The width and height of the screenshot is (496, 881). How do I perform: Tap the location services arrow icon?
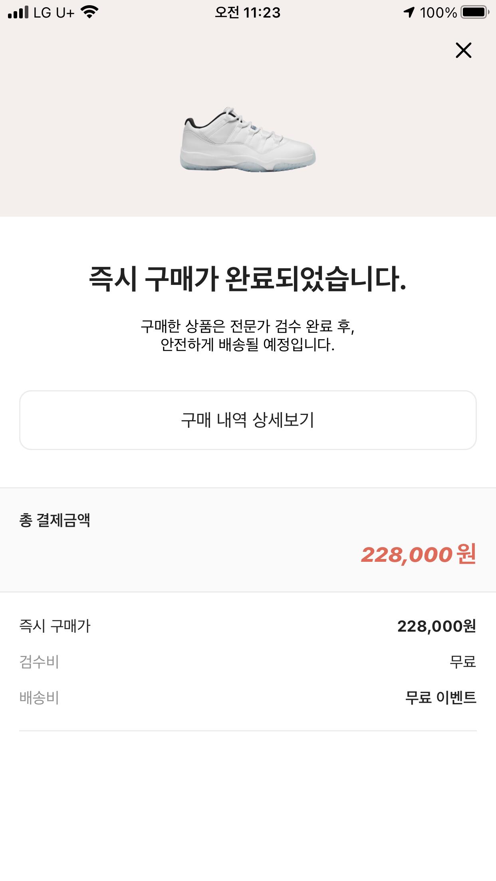pos(409,12)
